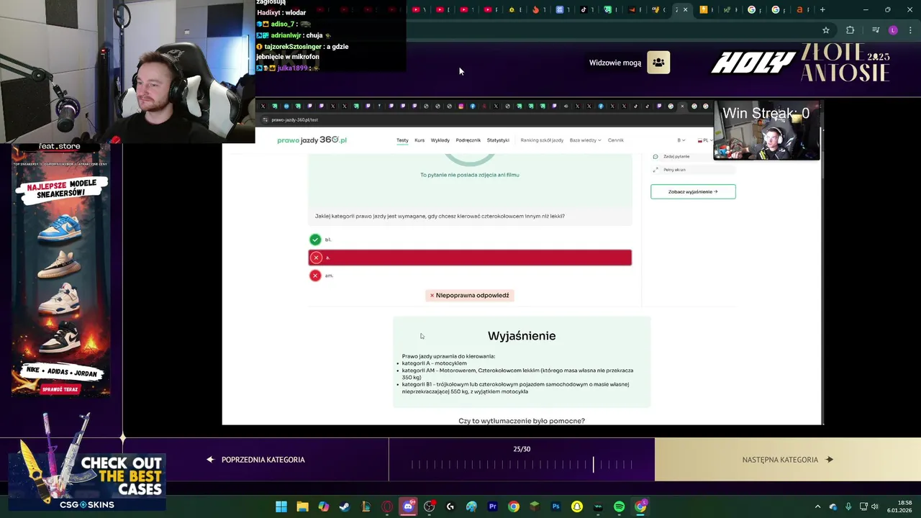This screenshot has width=921, height=518.
Task: Show hidden system tray icons
Action: click(x=817, y=506)
